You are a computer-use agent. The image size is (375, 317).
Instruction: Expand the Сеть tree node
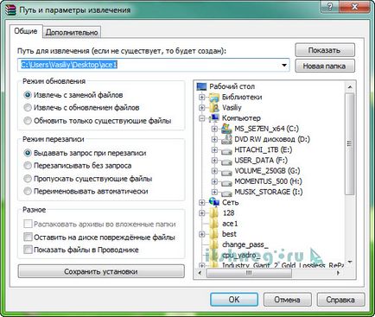201,203
